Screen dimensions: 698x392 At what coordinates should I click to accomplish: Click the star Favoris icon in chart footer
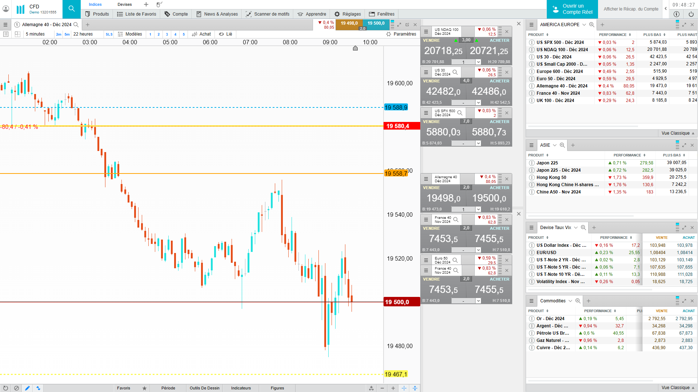pyautogui.click(x=144, y=388)
